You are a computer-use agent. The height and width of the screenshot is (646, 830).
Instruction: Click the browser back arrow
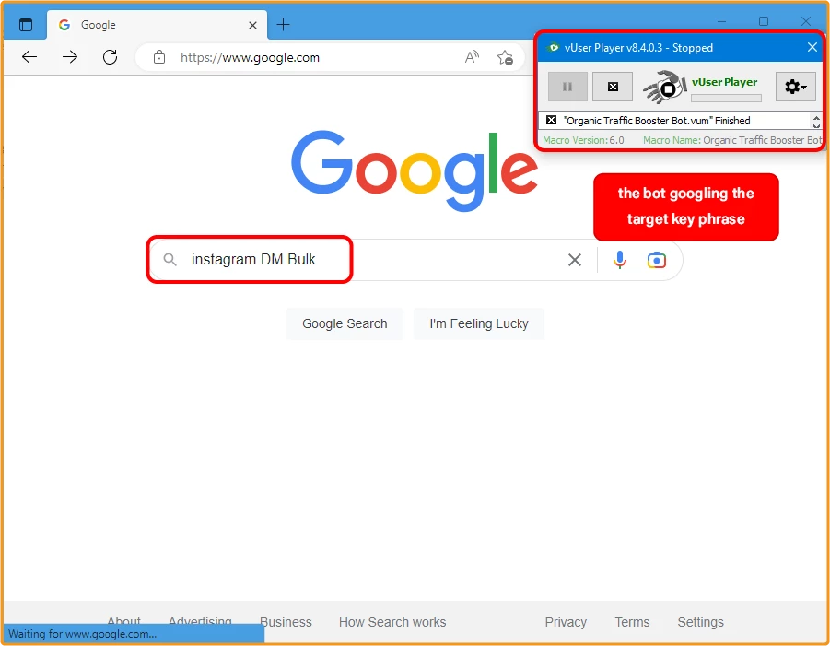click(x=29, y=56)
